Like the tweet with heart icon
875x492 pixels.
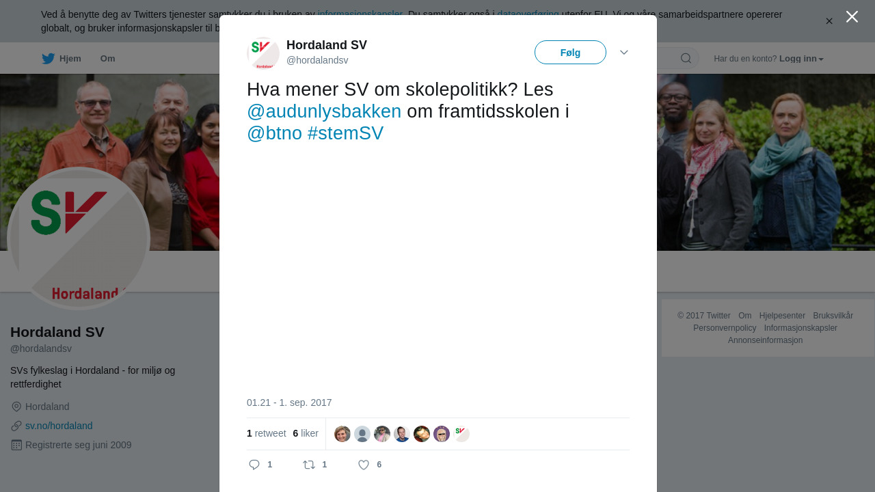[x=364, y=465]
